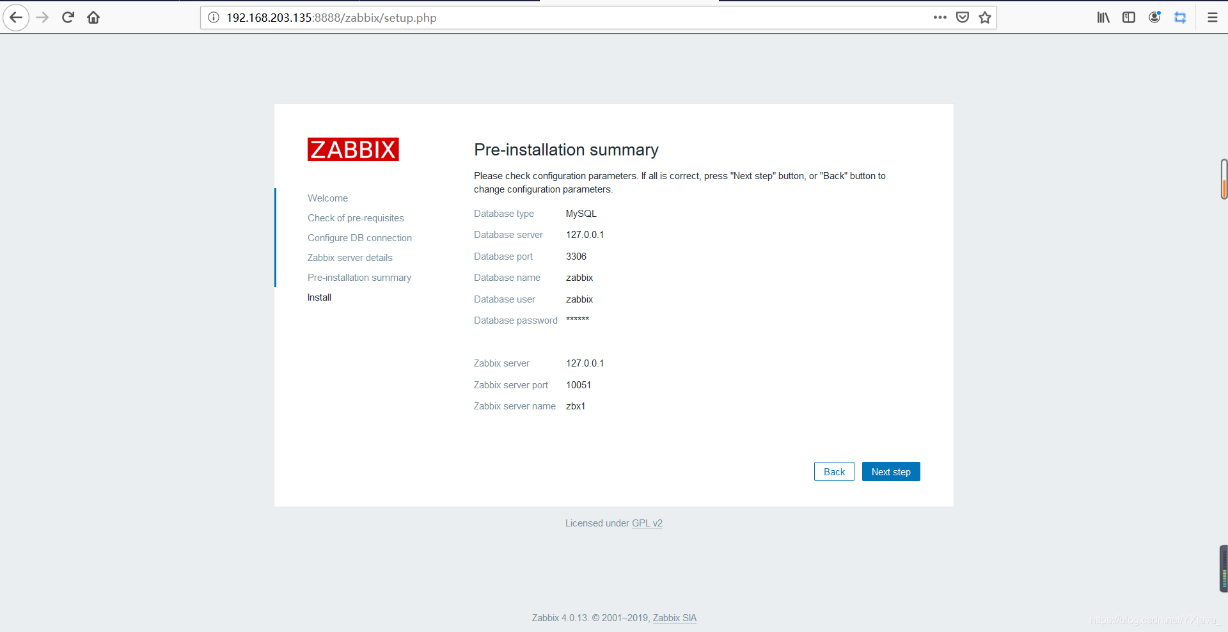Select the Install step
1228x632 pixels.
(x=319, y=297)
